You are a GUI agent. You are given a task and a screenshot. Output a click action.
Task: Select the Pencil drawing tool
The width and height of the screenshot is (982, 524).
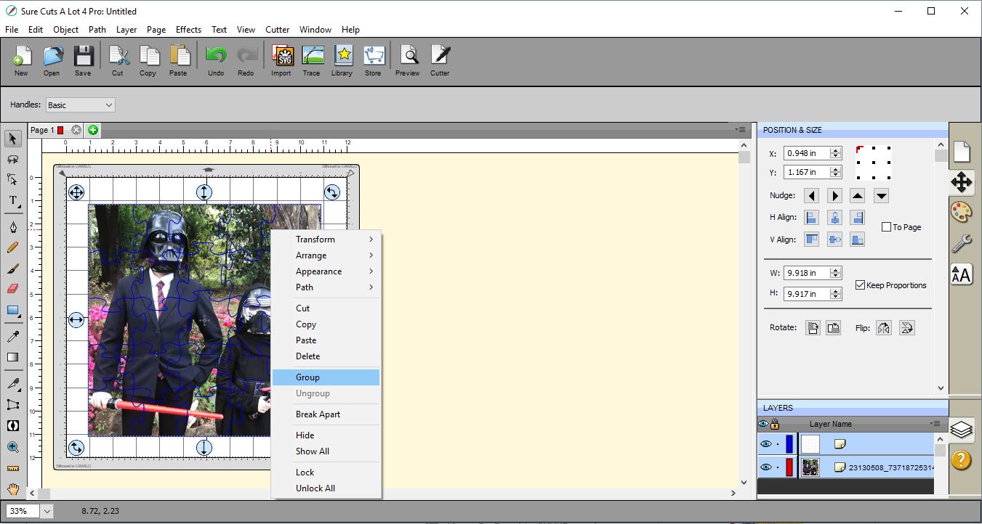click(x=12, y=247)
